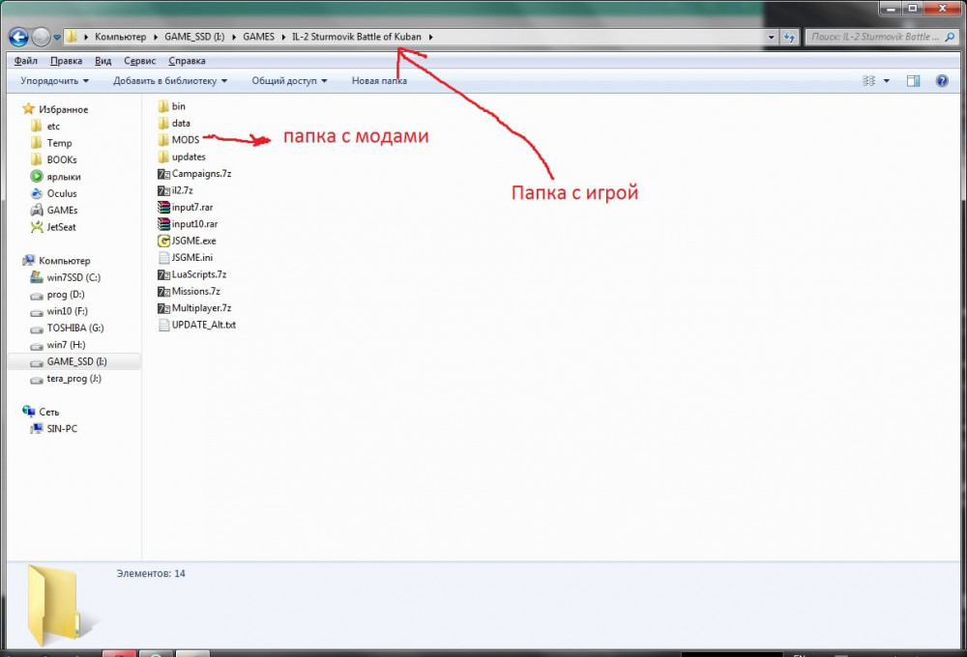Image resolution: width=967 pixels, height=657 pixels.
Task: Click the folder icon in address bar
Action: click(72, 37)
